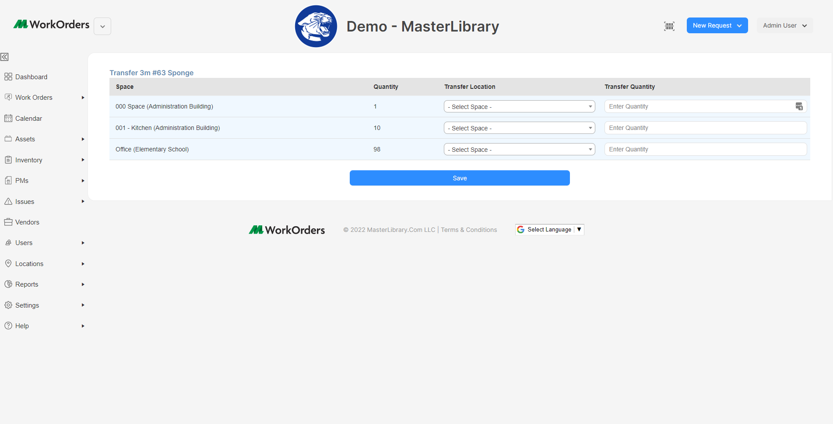Click the Issues warning triangle icon
This screenshot has height=424, width=833.
click(8, 201)
